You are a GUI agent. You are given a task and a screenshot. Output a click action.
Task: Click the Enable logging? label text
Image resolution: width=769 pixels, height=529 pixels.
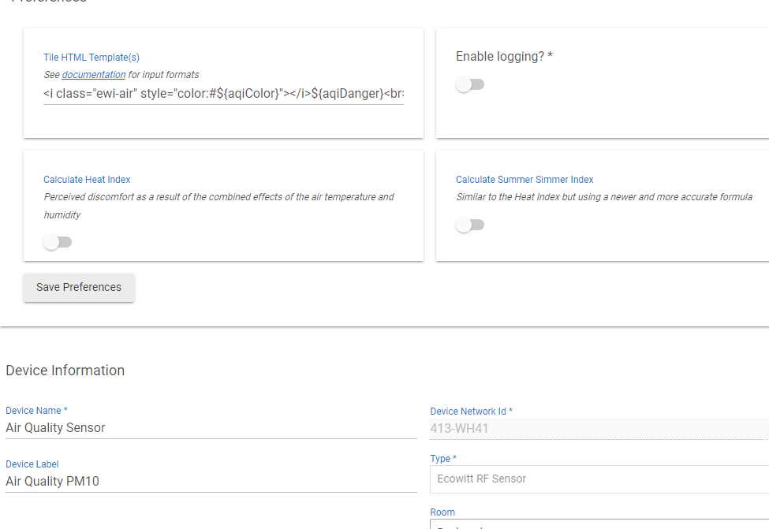point(504,57)
